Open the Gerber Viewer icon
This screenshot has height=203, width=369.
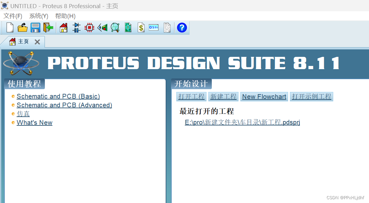tap(115, 28)
